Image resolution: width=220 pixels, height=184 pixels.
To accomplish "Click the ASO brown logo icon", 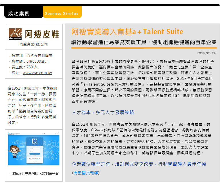I will tap(15, 34).
